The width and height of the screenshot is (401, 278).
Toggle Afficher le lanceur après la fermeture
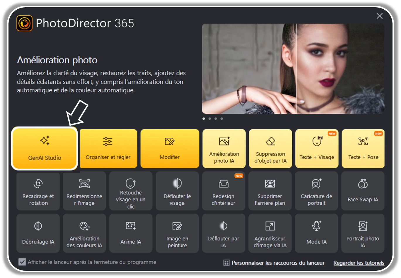(x=22, y=262)
